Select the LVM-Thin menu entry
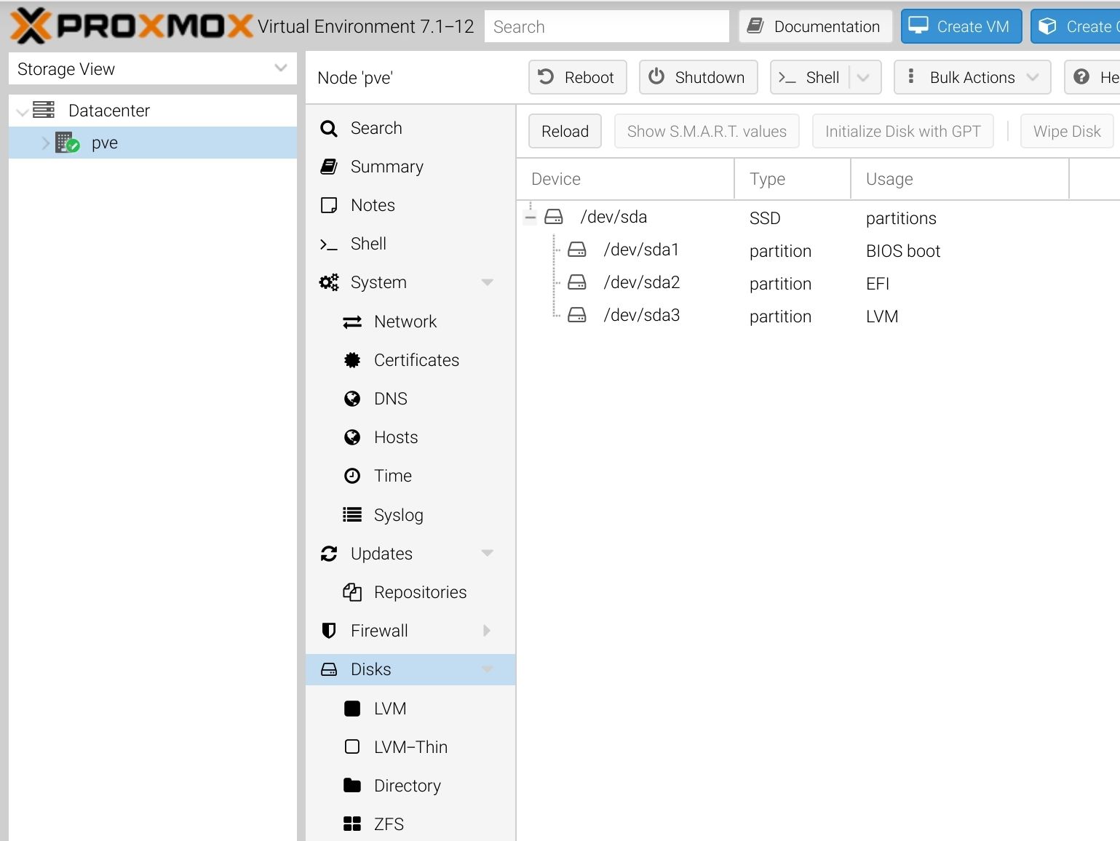Viewport: 1120px width, 841px height. (410, 747)
